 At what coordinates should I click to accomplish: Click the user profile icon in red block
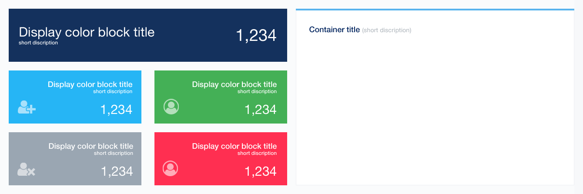170,168
